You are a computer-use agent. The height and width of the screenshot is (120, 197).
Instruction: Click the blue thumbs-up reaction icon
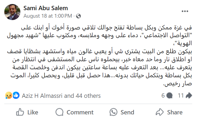16,95
